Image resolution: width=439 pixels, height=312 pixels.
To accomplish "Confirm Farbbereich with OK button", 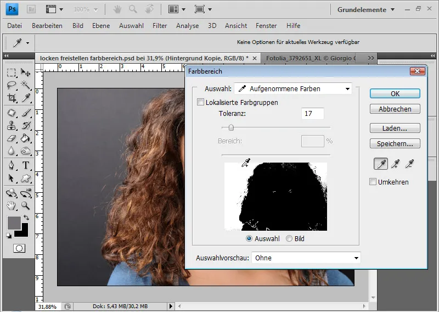I will [395, 93].
